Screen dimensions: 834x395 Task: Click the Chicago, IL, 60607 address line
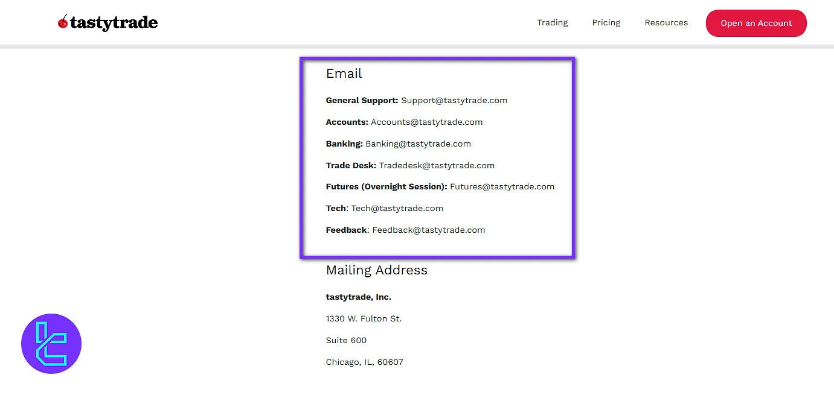(364, 362)
